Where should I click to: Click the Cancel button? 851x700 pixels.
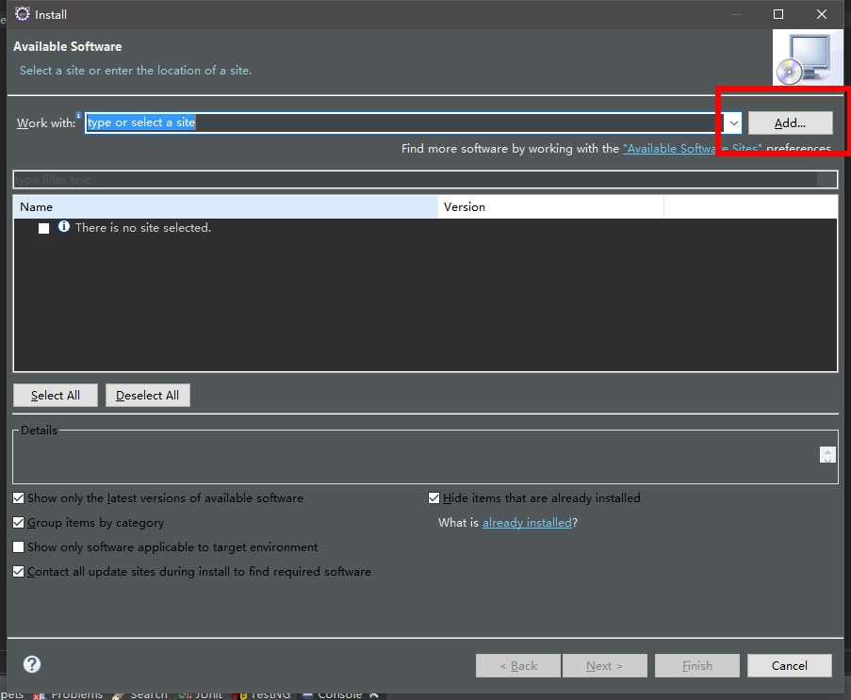click(789, 666)
